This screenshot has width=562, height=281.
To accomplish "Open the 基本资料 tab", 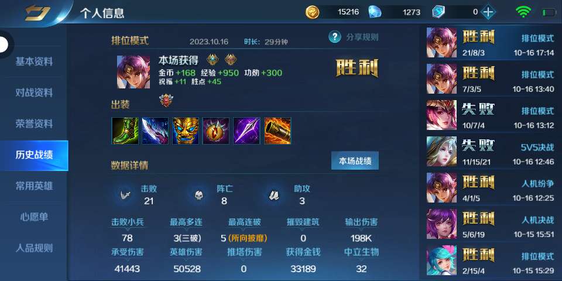I will pyautogui.click(x=34, y=61).
